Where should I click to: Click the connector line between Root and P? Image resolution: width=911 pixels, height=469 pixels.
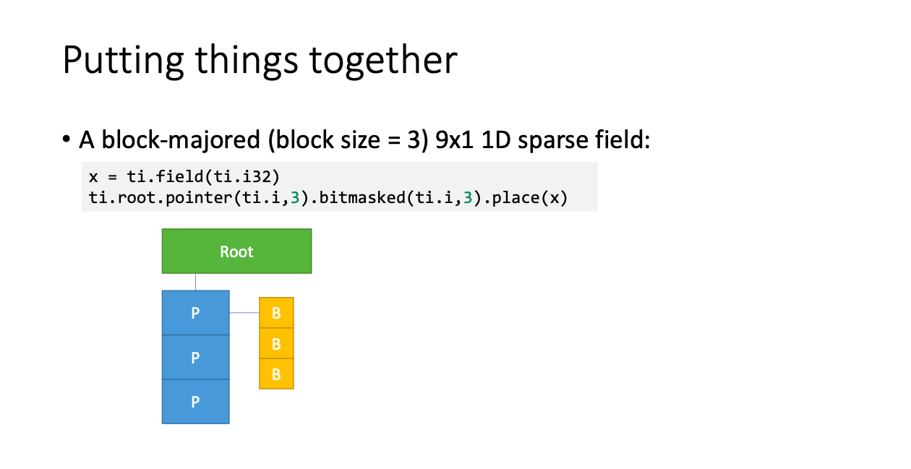click(195, 282)
